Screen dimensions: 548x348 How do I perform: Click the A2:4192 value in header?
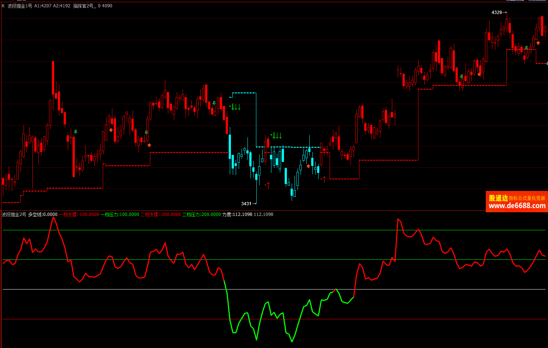click(x=62, y=6)
